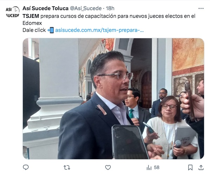The image size is (210, 175).
Task: Click the Dale click text
Action: 34,30
